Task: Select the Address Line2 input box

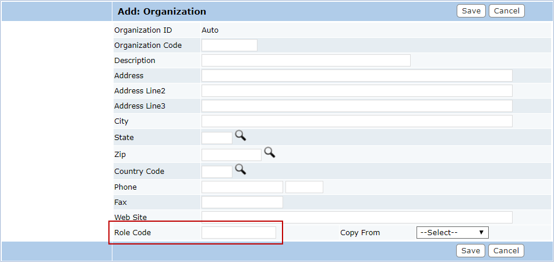Action: click(357, 90)
